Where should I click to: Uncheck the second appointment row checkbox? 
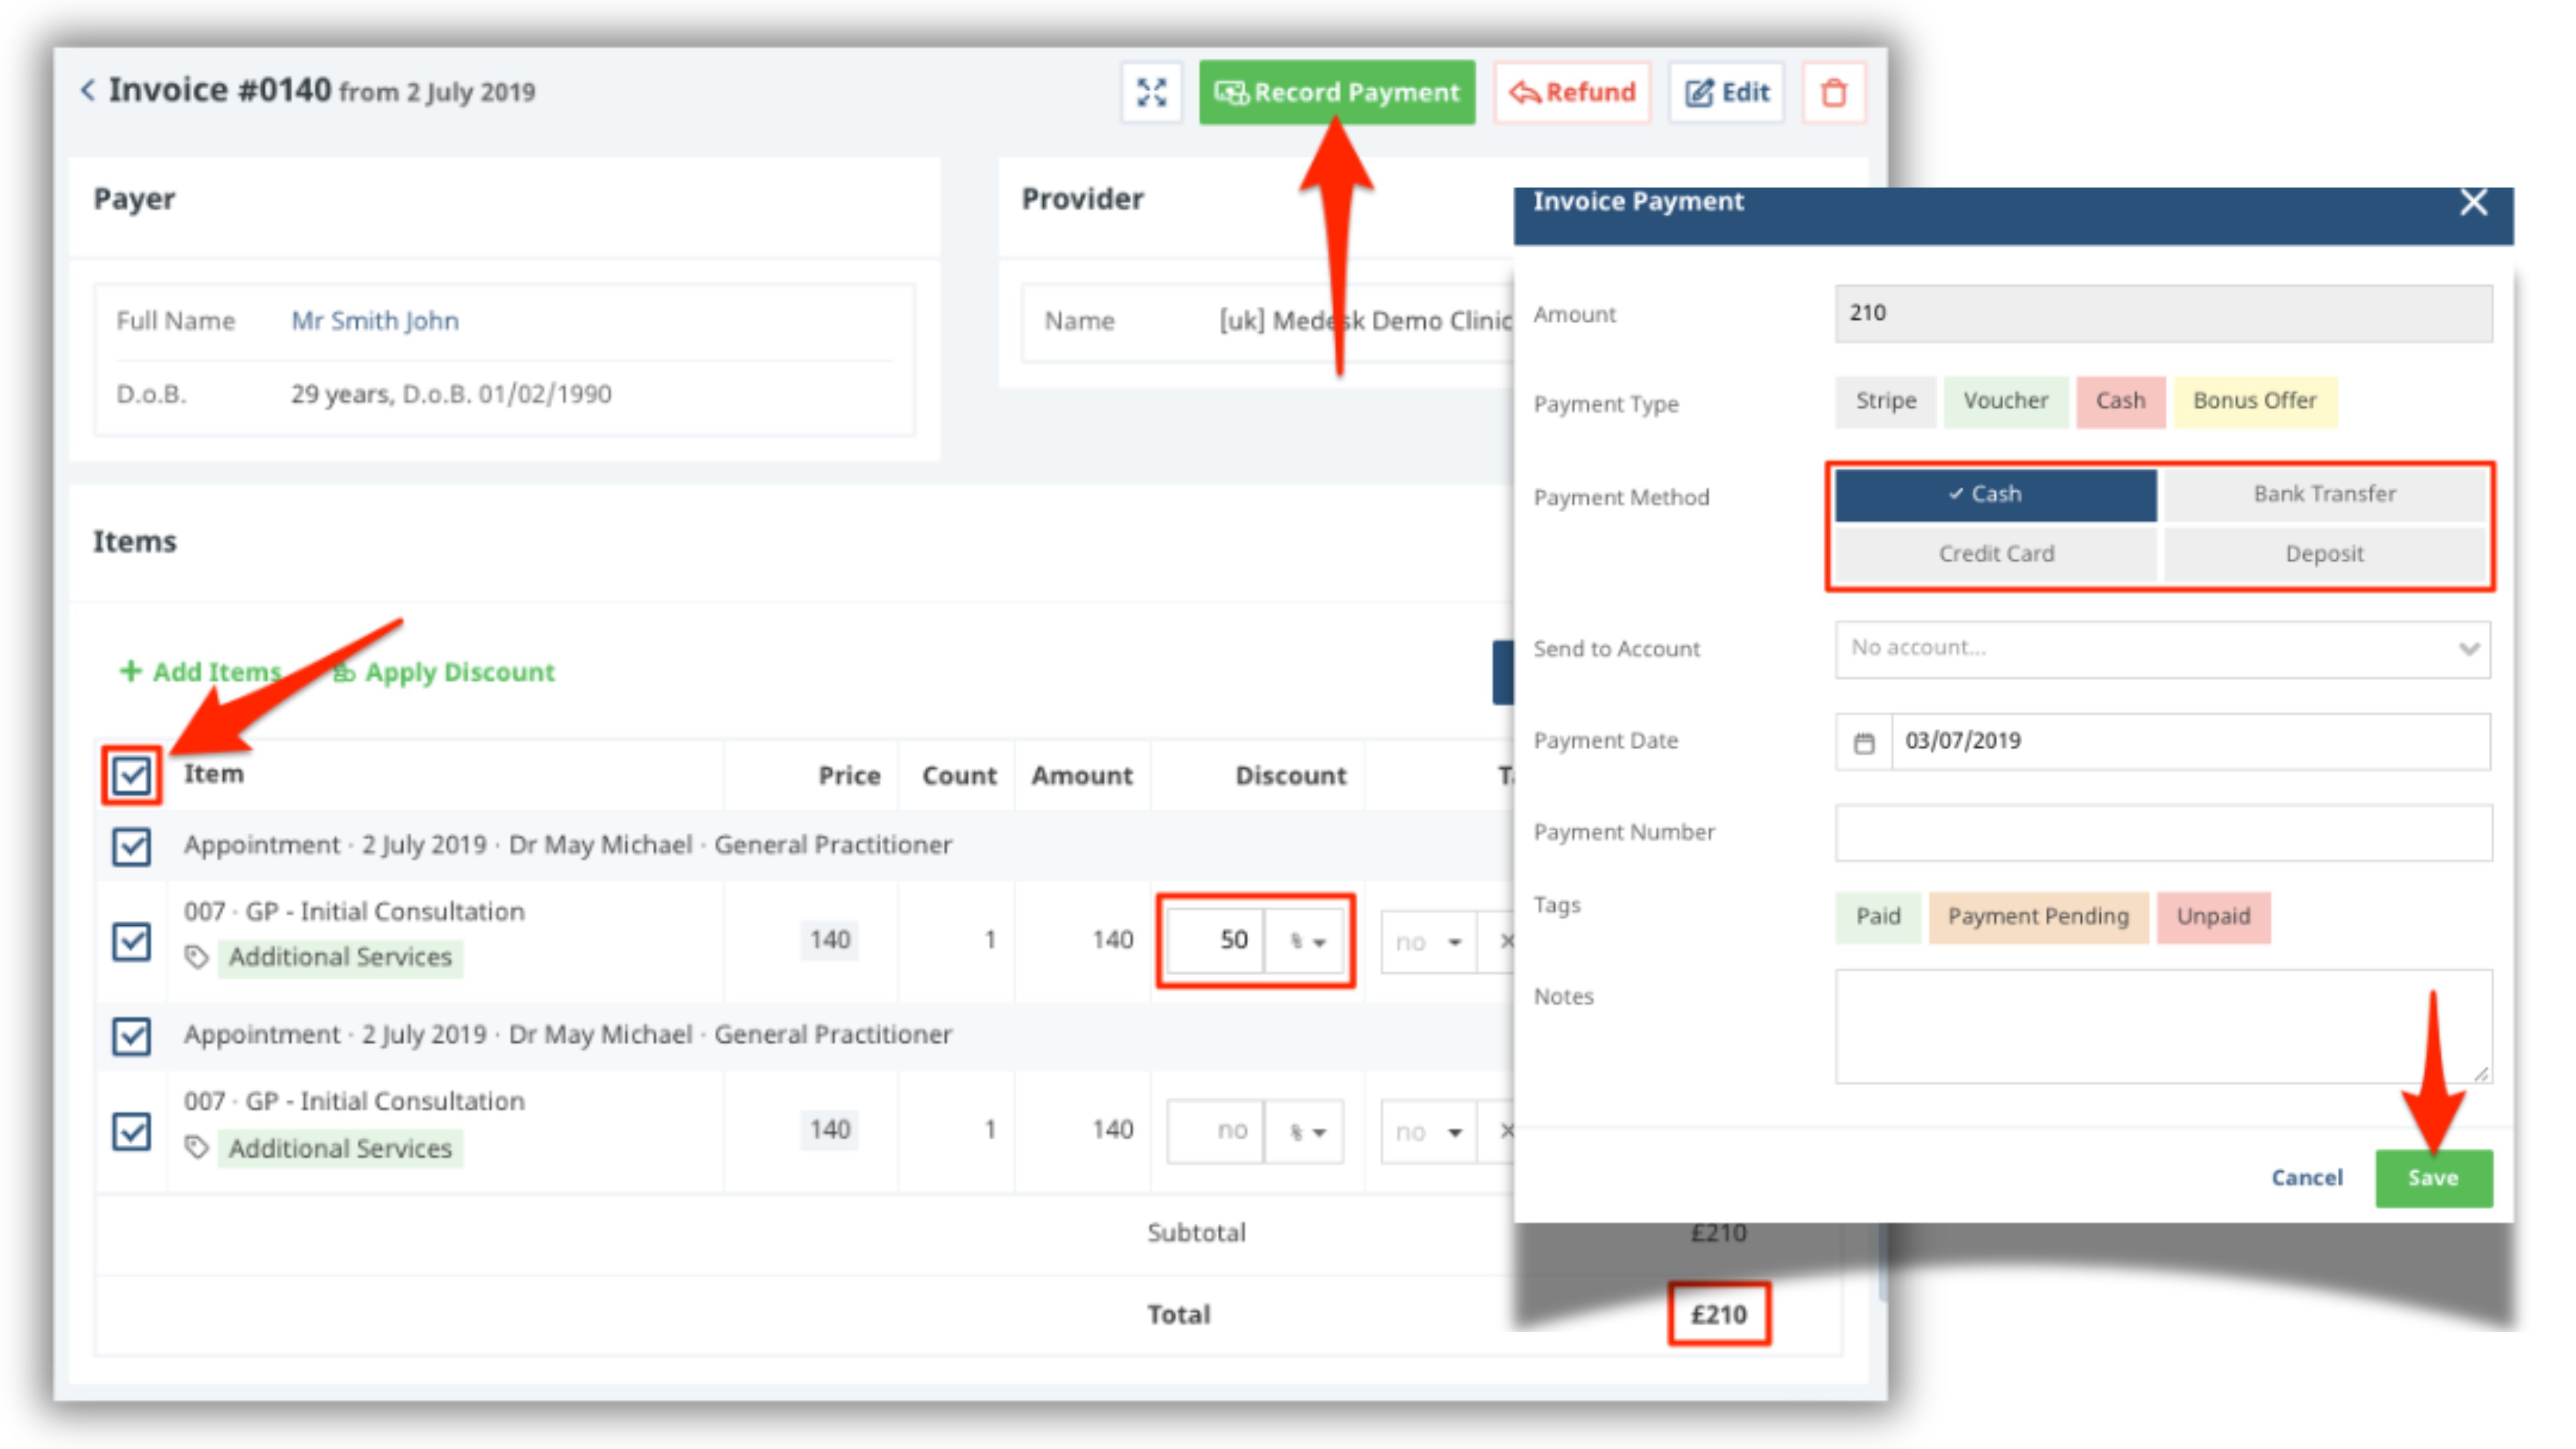tap(131, 1036)
